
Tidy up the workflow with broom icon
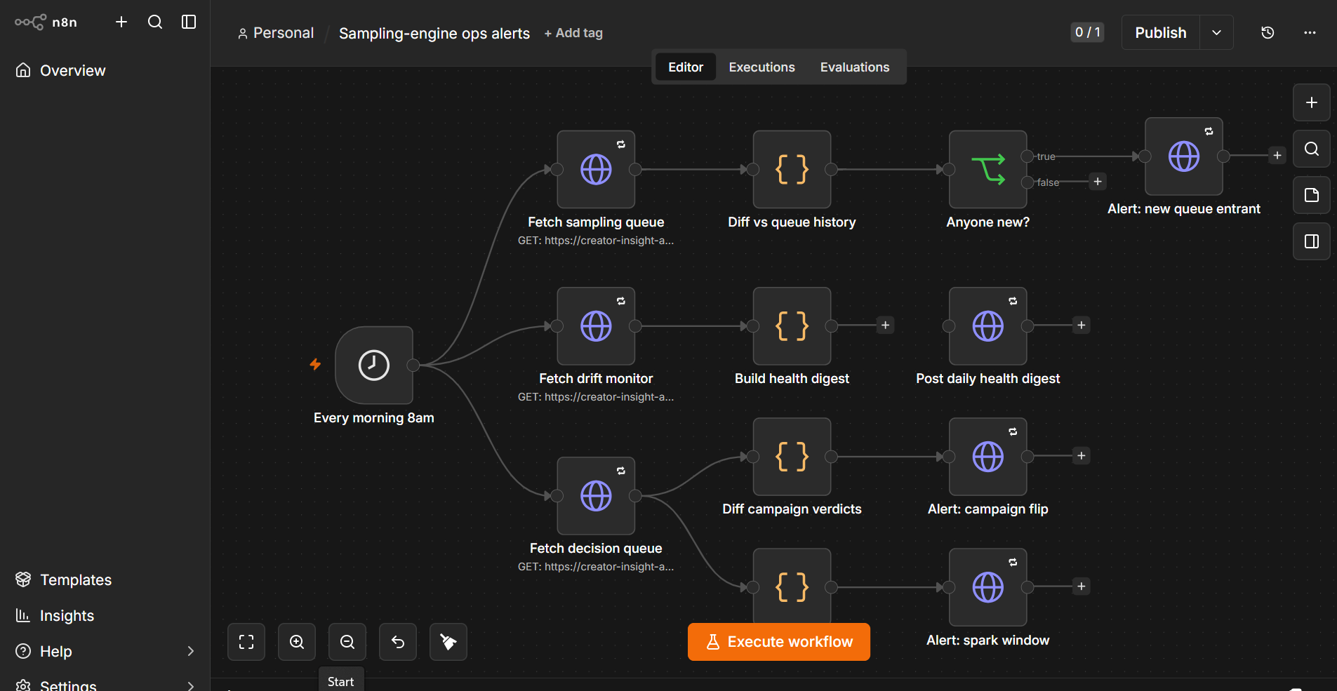pyautogui.click(x=448, y=642)
